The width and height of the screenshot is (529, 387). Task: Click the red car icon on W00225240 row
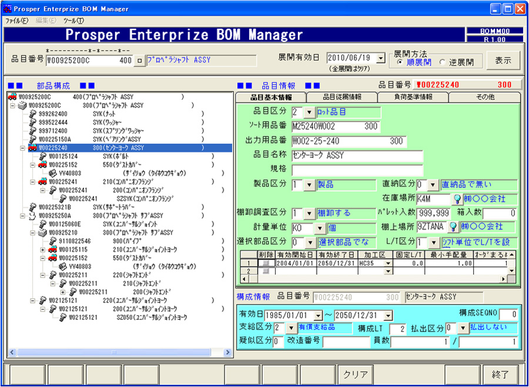pyautogui.click(x=33, y=147)
